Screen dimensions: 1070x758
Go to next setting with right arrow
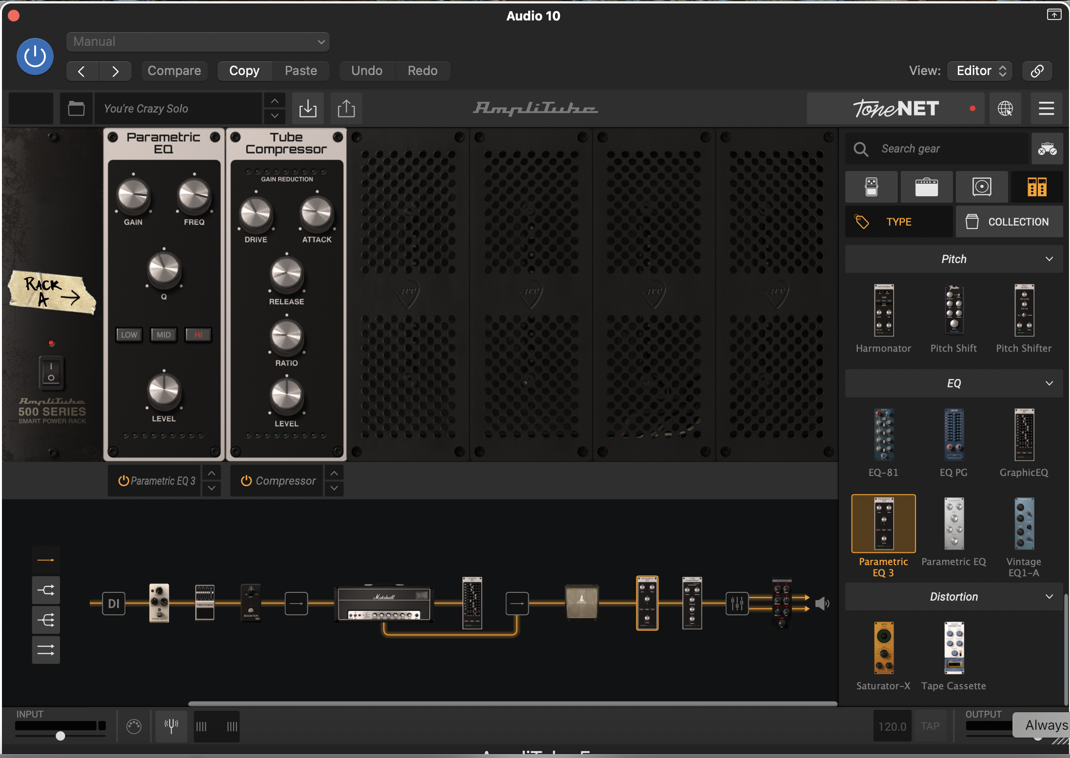coord(115,71)
